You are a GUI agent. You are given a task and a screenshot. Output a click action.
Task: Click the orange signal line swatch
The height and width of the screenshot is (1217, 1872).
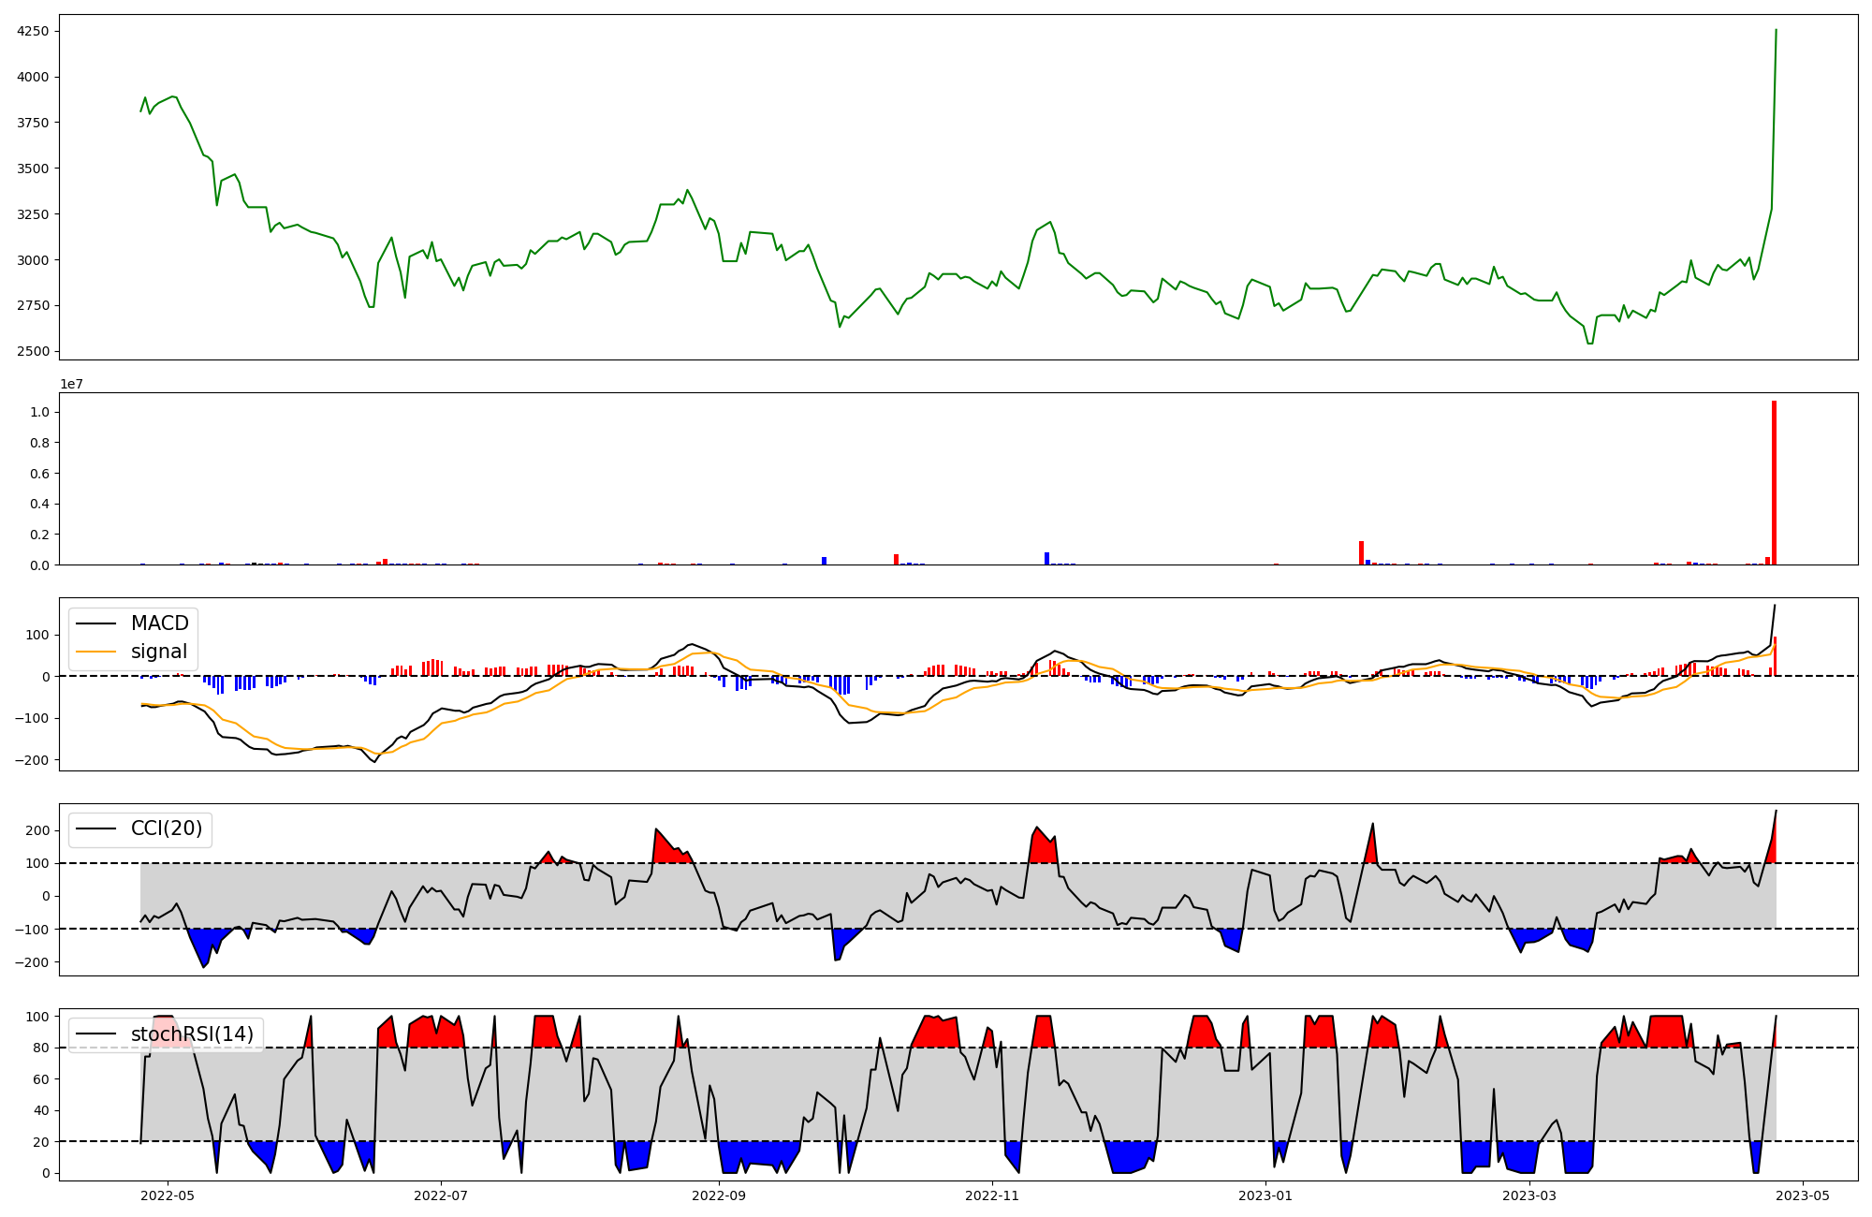[95, 652]
